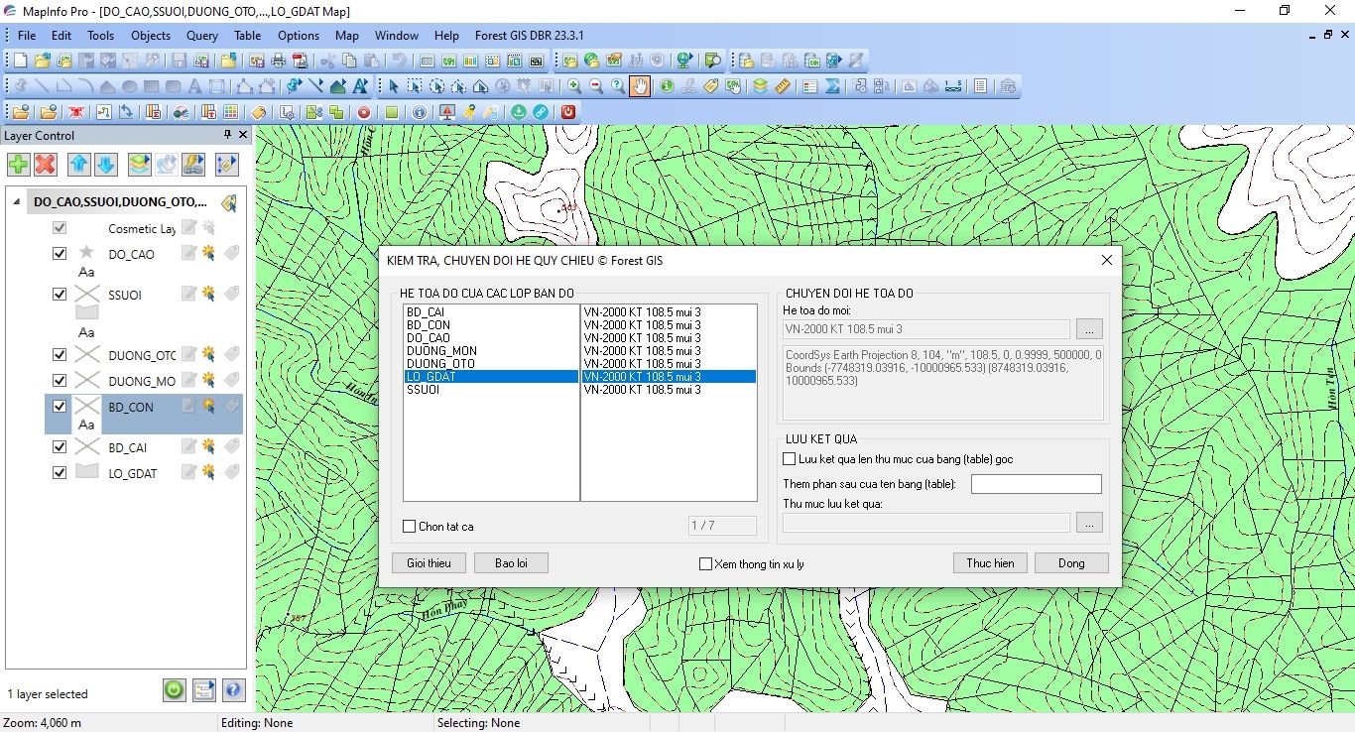1355x732 pixels.
Task: Click the 'Gioi thieu' button
Action: click(x=429, y=563)
